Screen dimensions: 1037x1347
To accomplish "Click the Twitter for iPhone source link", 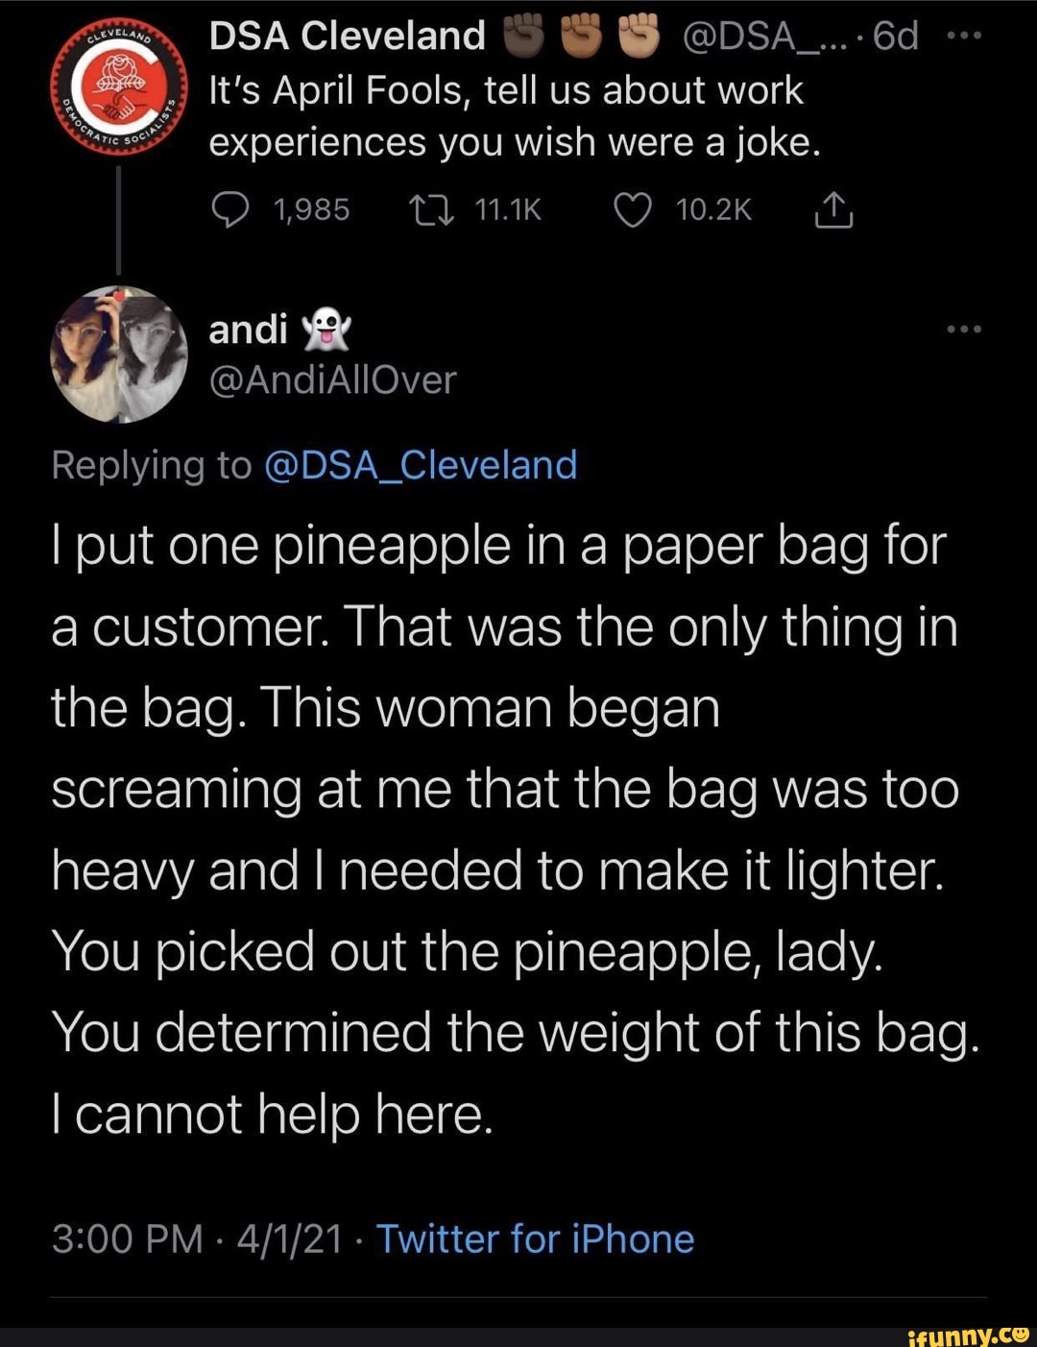I will coord(535,1239).
